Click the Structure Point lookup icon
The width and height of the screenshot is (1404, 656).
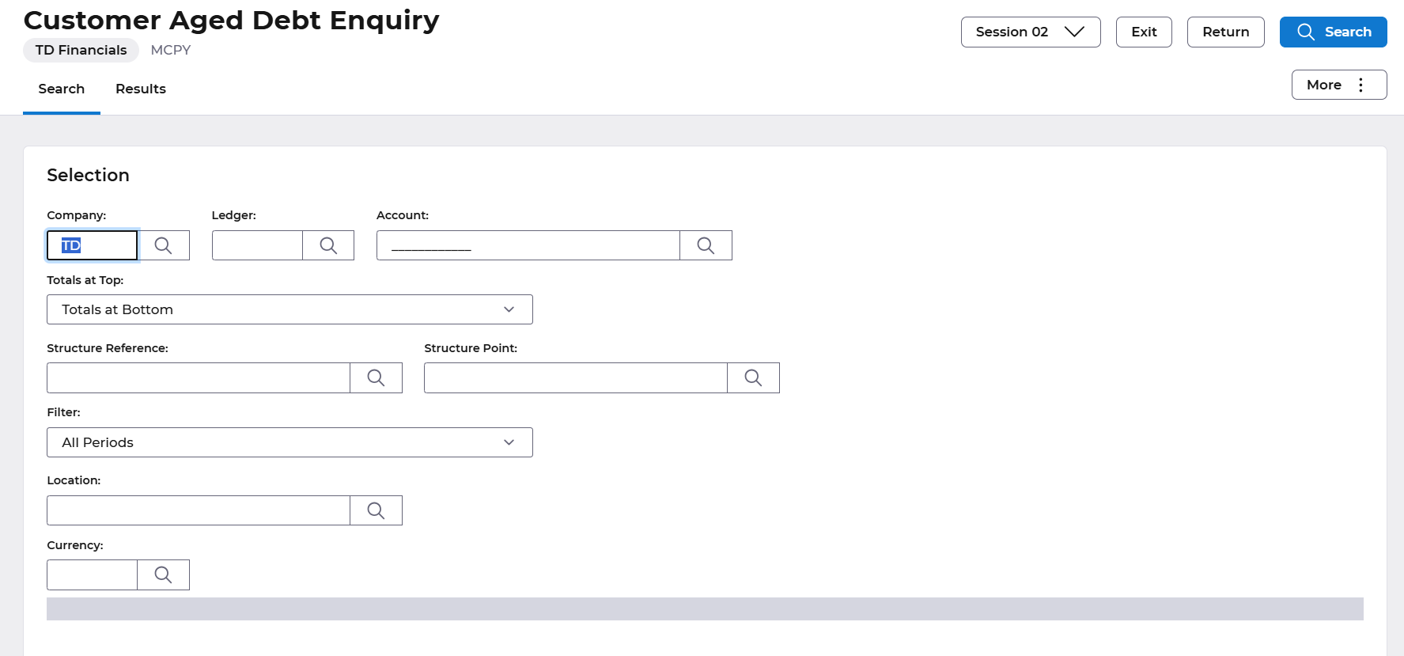753,378
